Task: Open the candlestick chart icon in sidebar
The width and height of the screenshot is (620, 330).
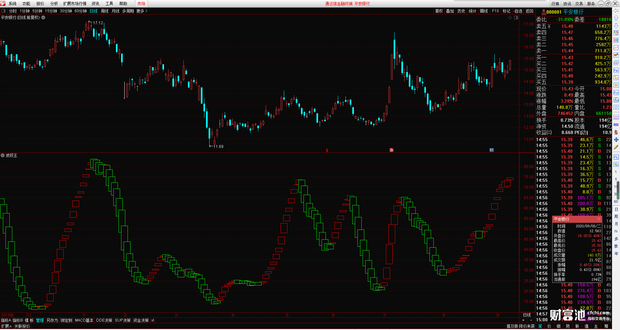Action: (x=616, y=55)
